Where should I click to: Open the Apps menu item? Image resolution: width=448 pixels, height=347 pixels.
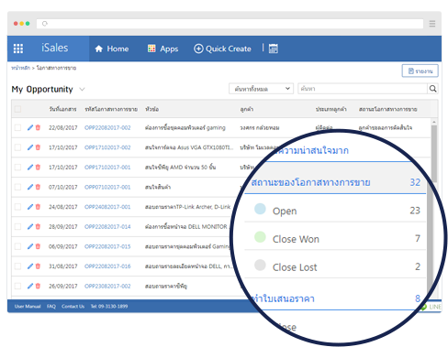(x=162, y=49)
